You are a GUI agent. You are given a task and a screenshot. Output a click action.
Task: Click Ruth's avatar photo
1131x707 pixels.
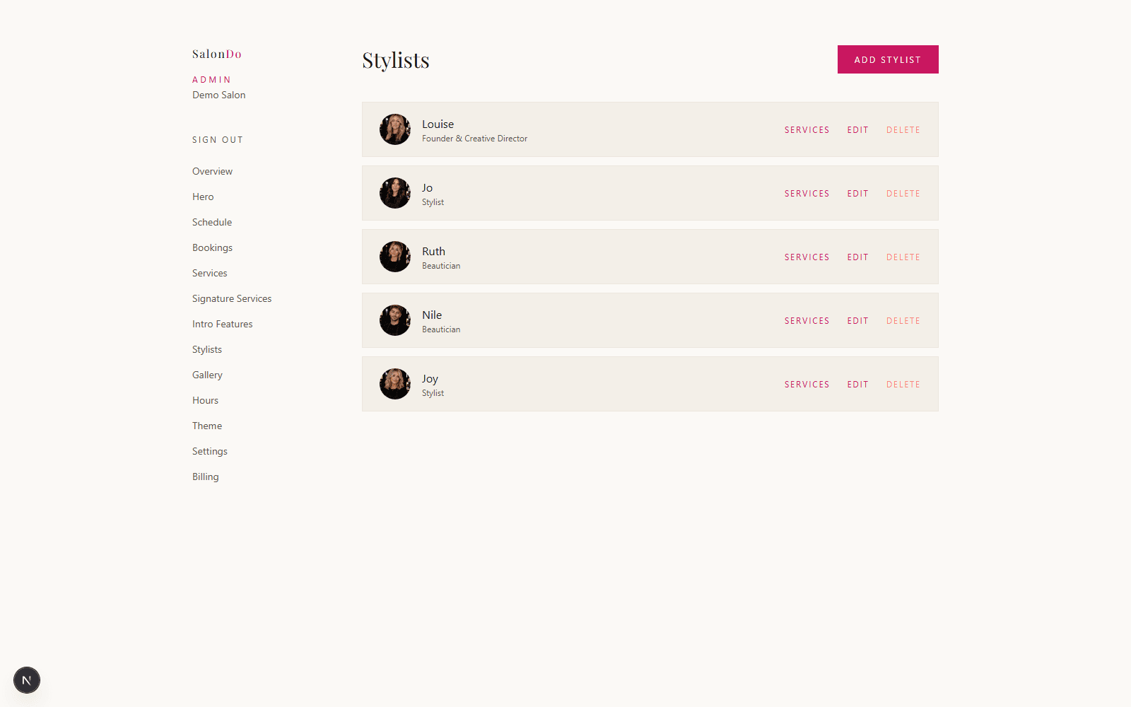point(395,257)
